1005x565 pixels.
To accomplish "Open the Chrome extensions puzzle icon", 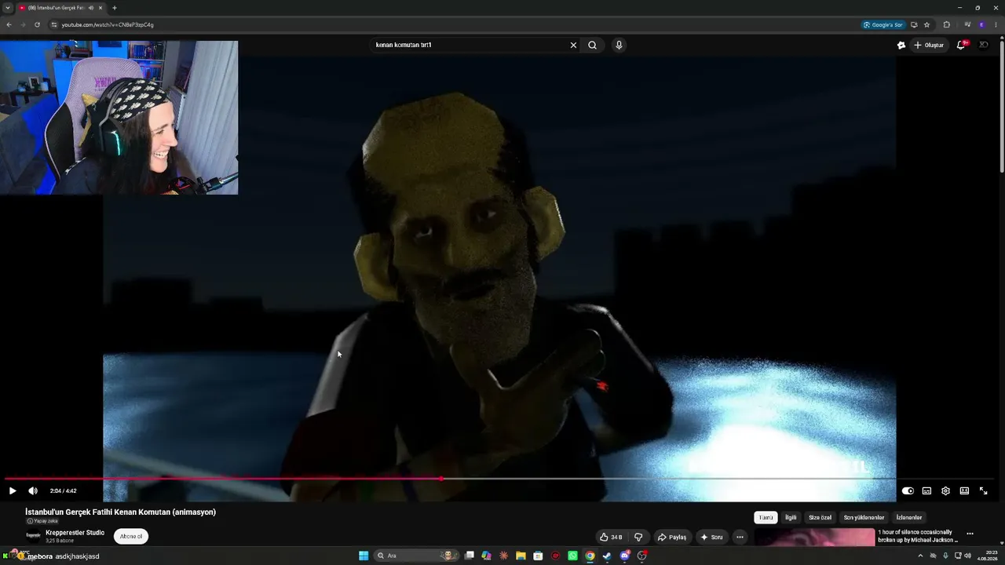I will tap(946, 25).
